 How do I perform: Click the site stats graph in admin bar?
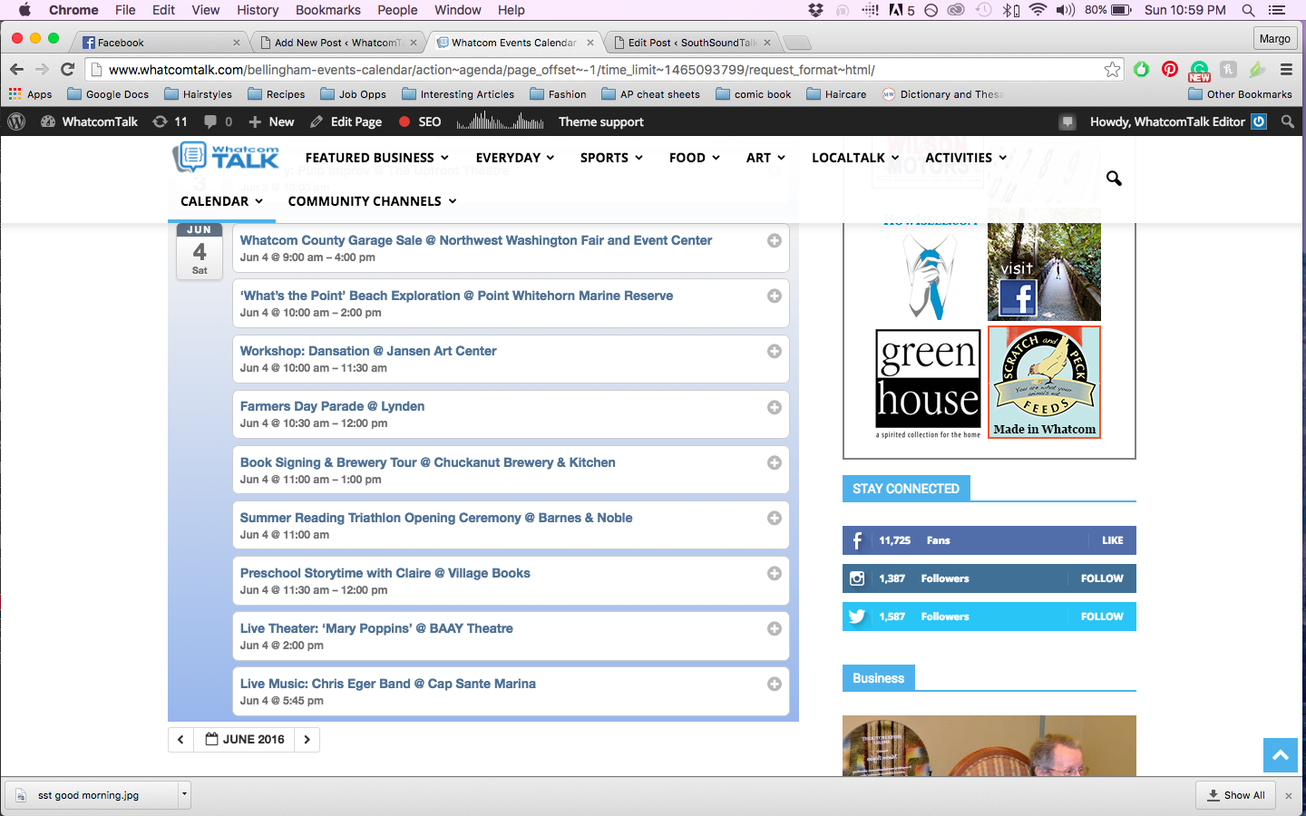pyautogui.click(x=500, y=121)
